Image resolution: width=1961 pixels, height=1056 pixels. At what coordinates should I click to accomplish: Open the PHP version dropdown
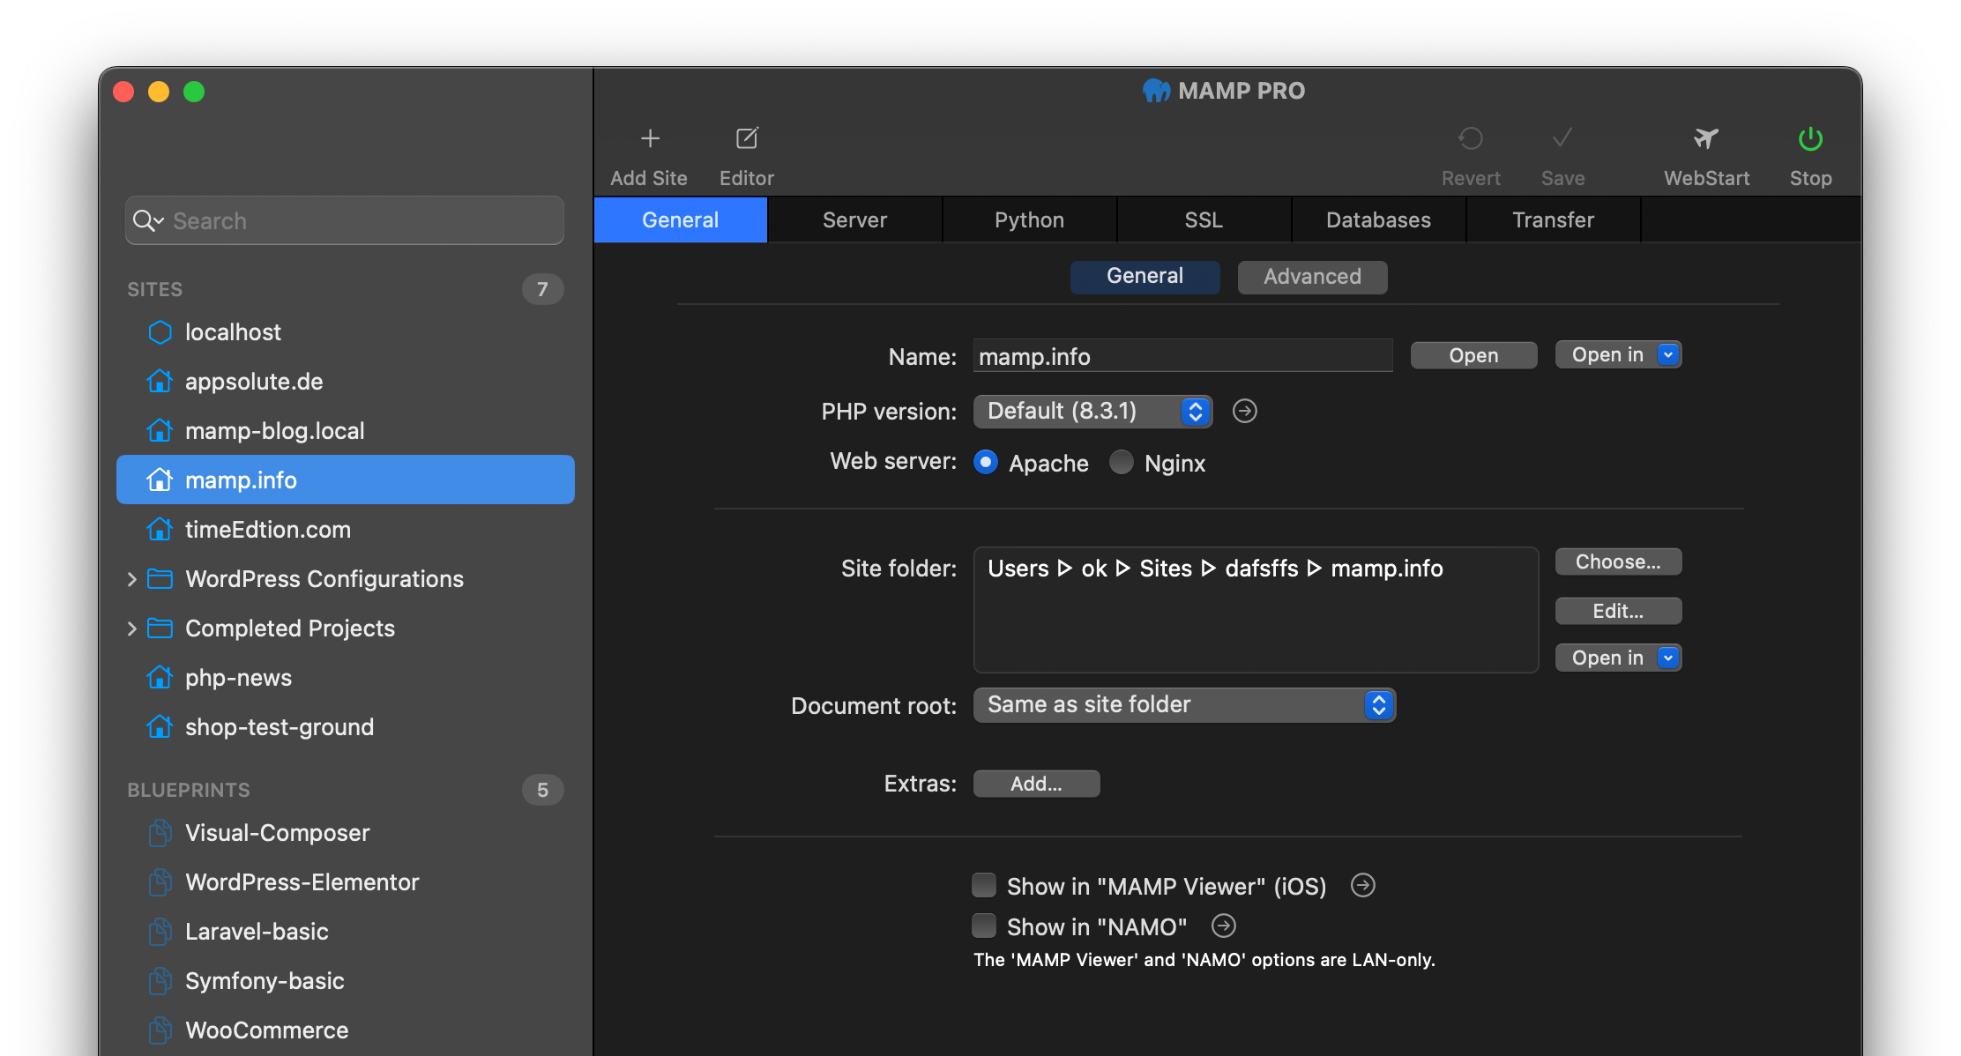(x=1092, y=412)
